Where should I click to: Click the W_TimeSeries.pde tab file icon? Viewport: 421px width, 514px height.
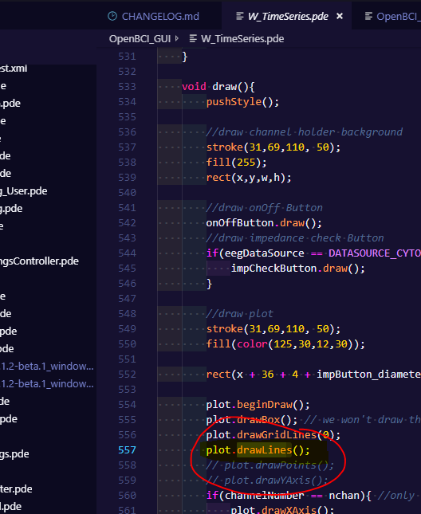click(240, 16)
